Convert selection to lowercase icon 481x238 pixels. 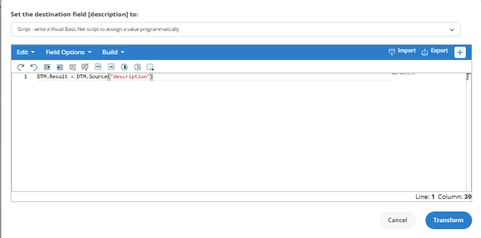coord(111,67)
